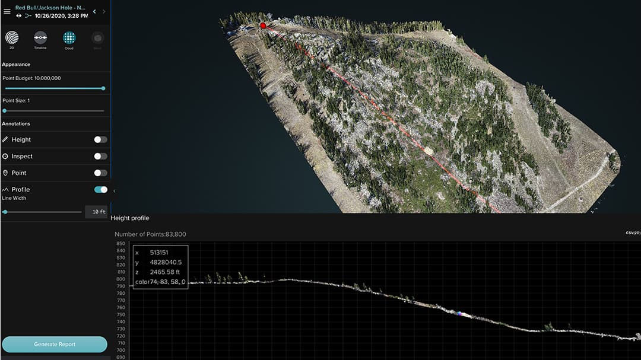
Task: Click the Height annotation ruler icon
Action: pos(5,139)
